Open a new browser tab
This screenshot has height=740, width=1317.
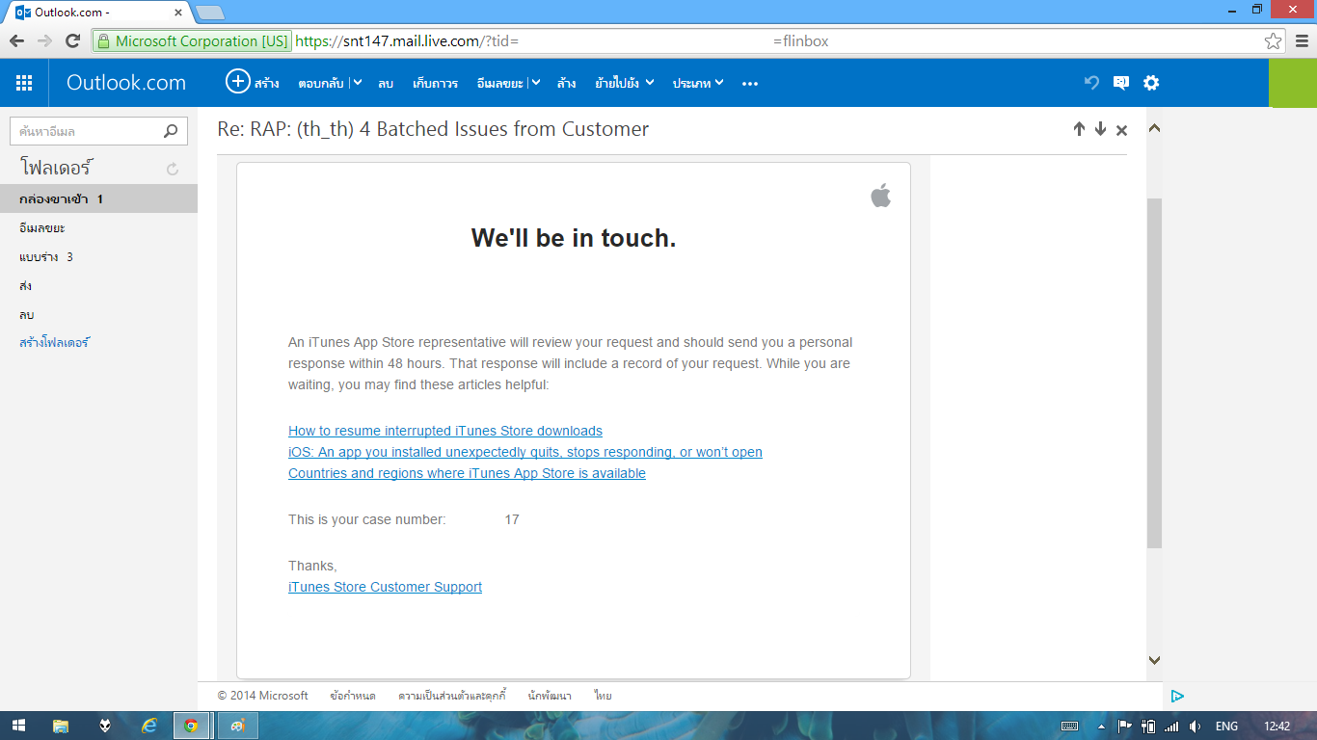[x=209, y=13]
